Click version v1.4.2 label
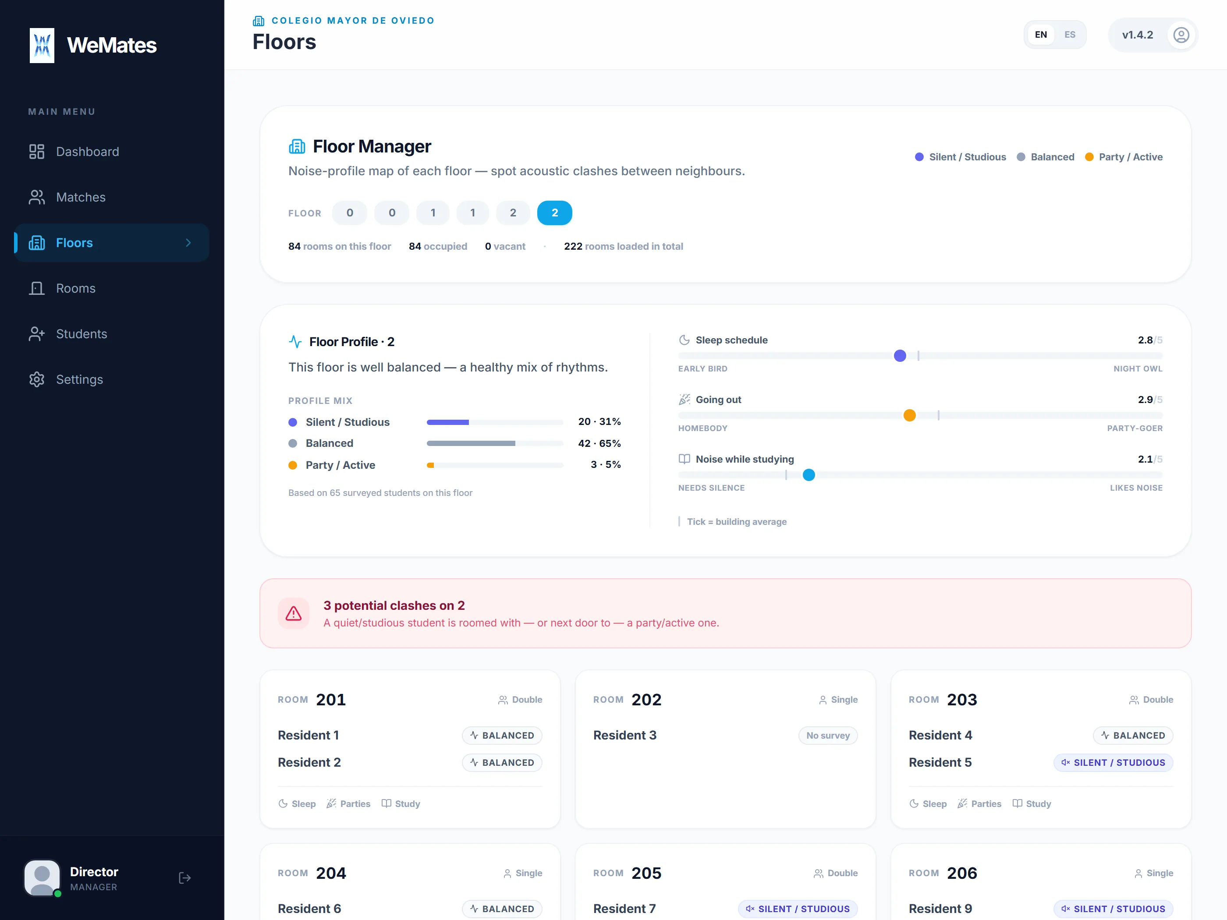Screen dimensions: 1227x920 point(1137,35)
